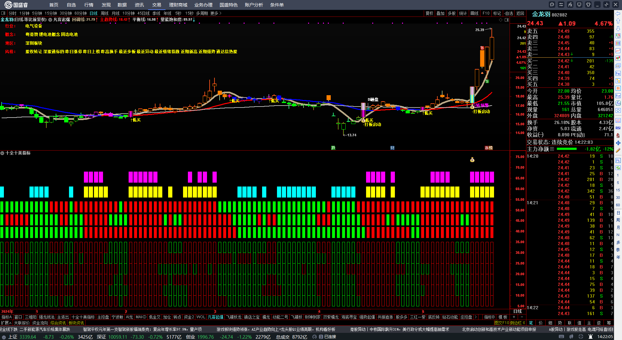622x340 pixels.
Task: Open the 交易 menu
Action: (x=157, y=5)
